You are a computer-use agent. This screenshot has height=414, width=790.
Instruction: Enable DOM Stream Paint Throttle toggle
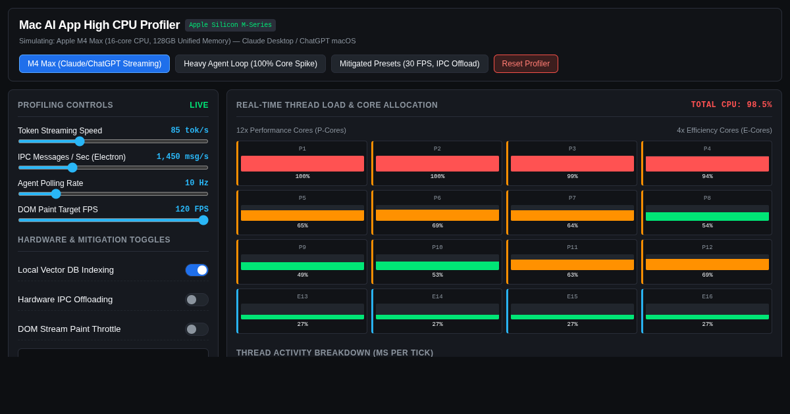(x=197, y=329)
